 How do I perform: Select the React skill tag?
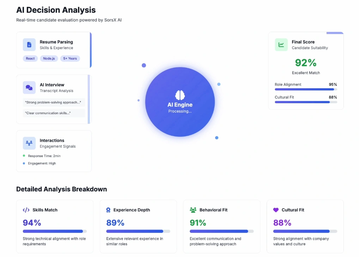pyautogui.click(x=30, y=59)
